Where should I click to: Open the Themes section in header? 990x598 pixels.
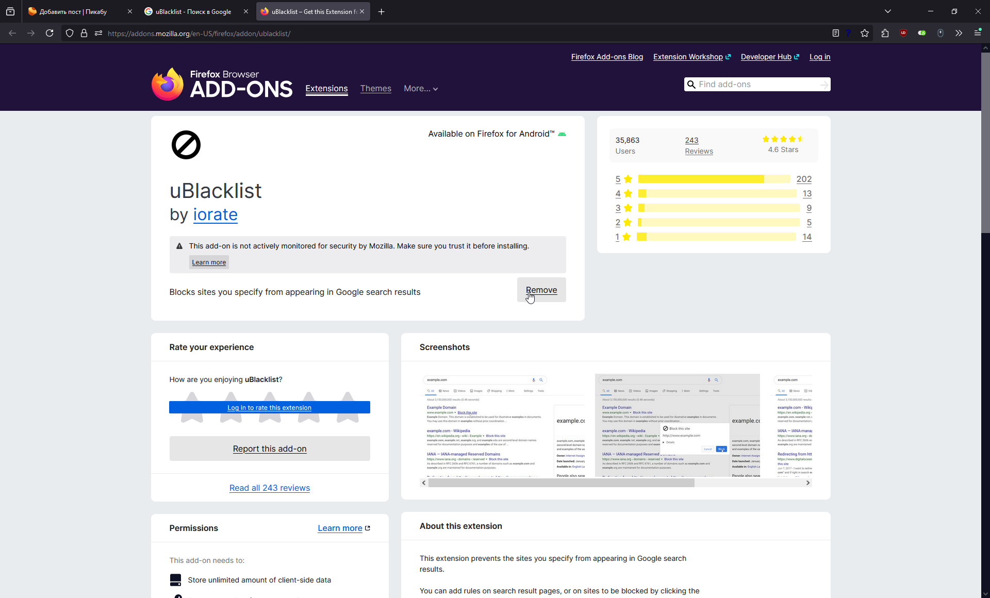376,89
